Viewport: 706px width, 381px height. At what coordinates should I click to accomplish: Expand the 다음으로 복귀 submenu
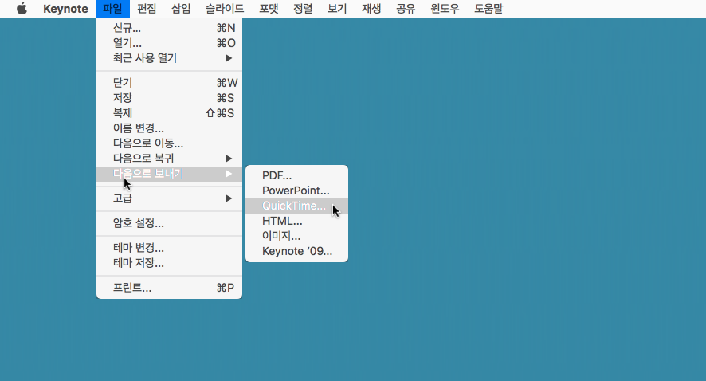pyautogui.click(x=169, y=159)
